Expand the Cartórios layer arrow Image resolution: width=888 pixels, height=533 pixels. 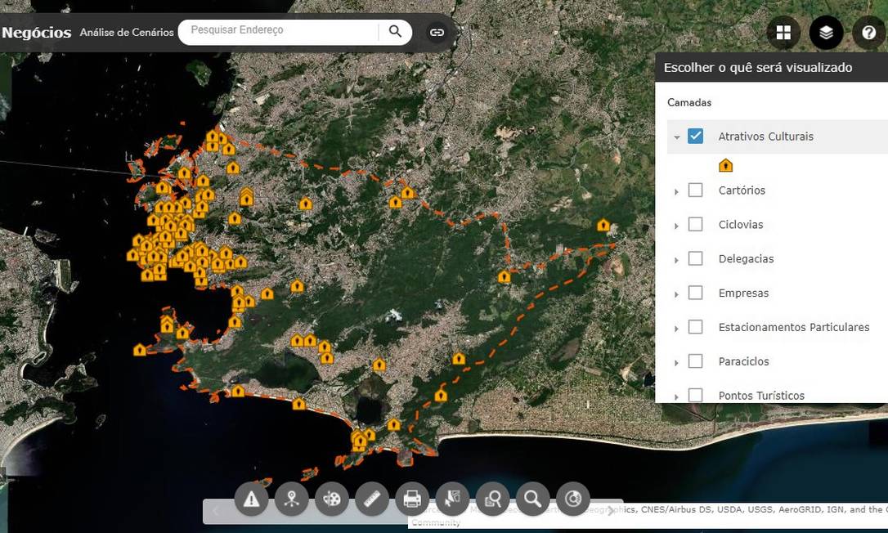(x=676, y=191)
